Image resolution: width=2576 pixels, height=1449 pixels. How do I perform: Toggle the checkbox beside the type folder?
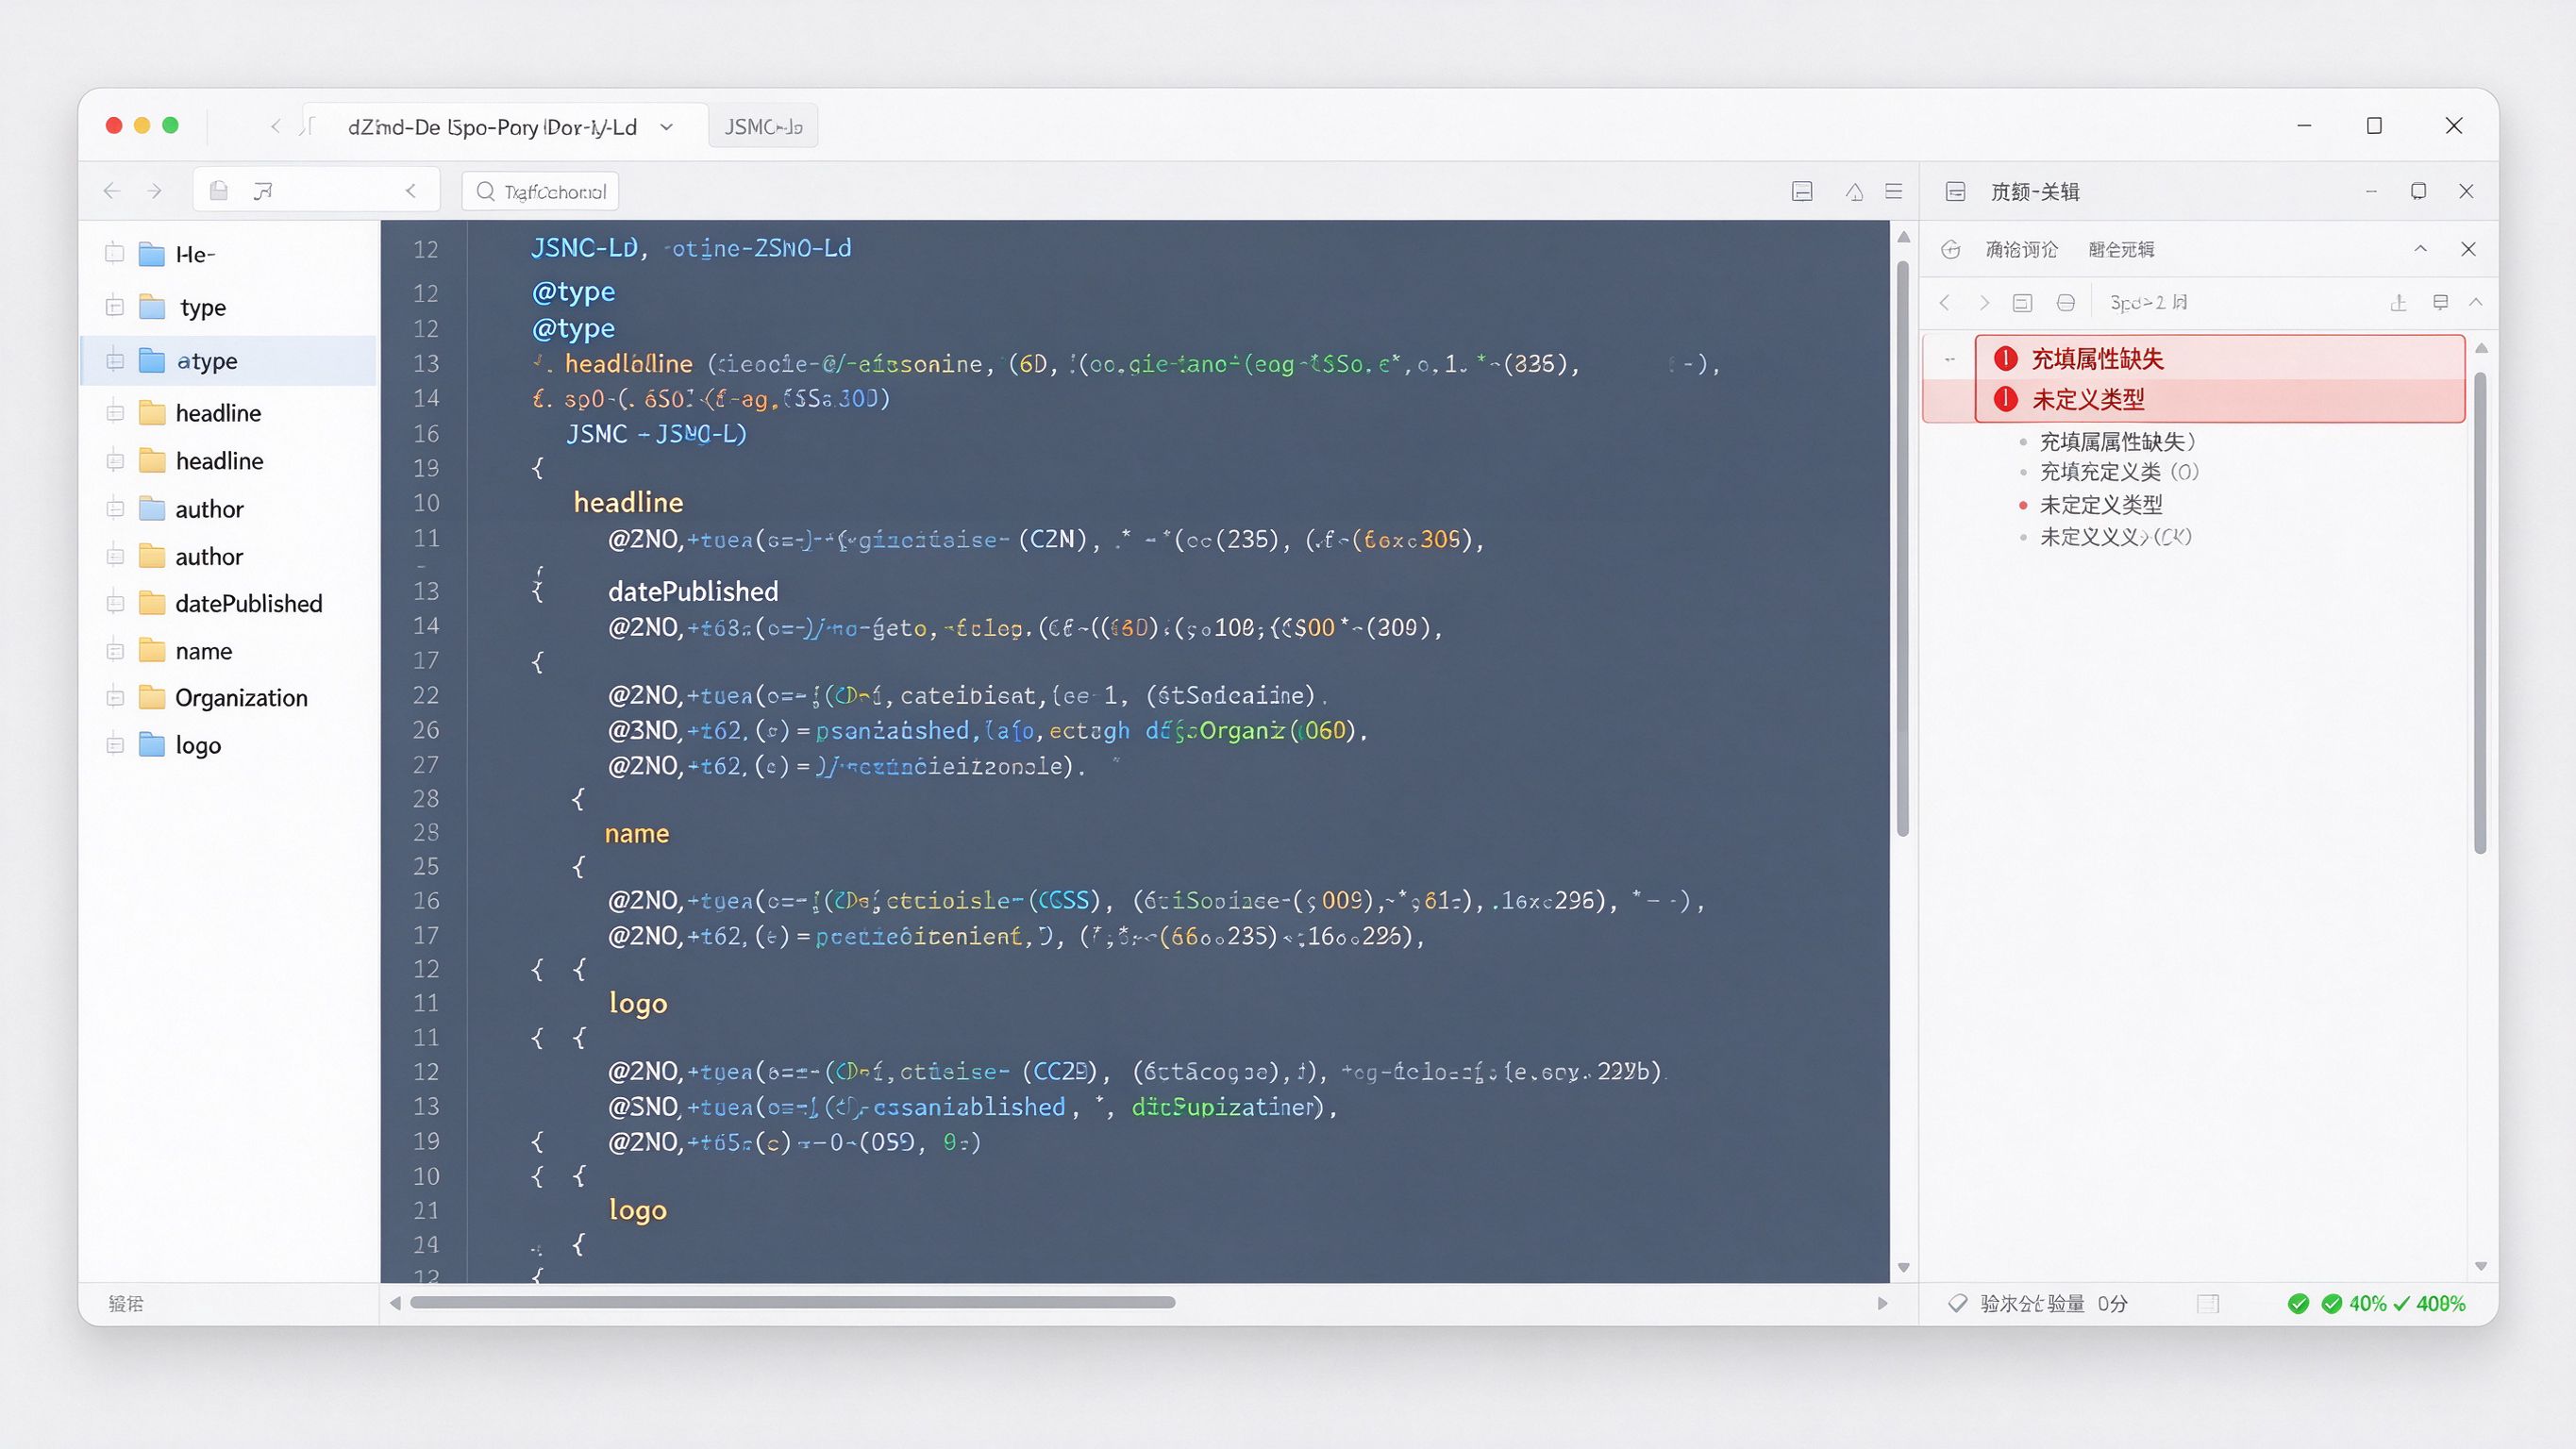point(115,307)
